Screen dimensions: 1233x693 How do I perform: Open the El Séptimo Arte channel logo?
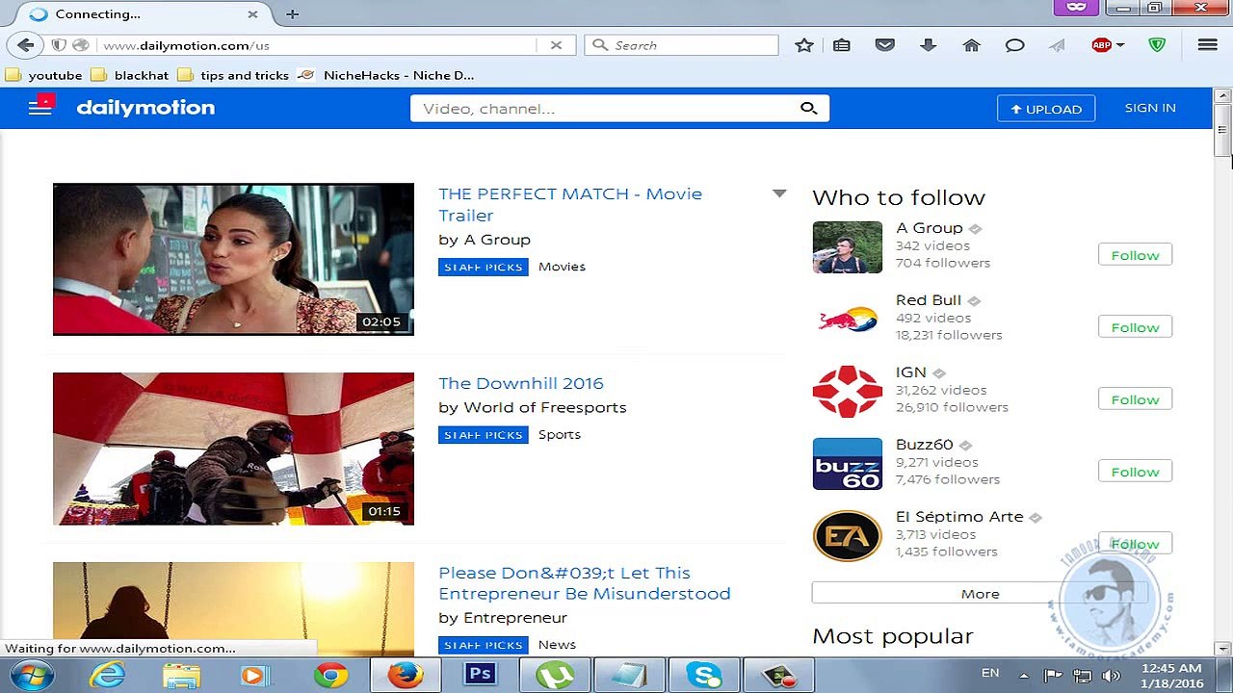(x=847, y=536)
